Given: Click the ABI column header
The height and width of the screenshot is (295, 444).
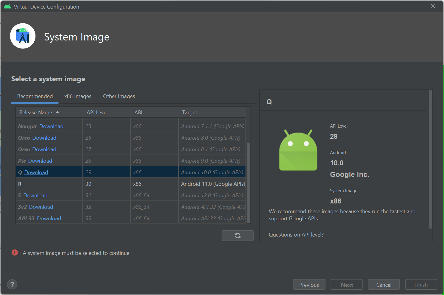Looking at the screenshot, I should (155, 113).
